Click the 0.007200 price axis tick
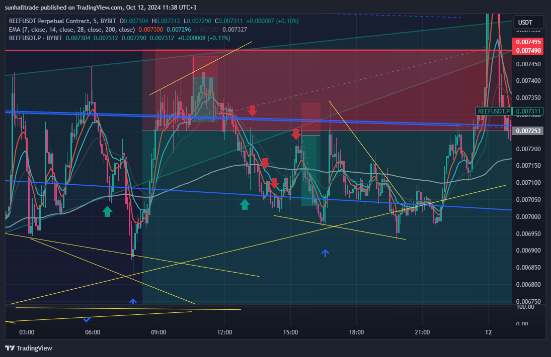This screenshot has width=551, height=357. click(x=528, y=149)
